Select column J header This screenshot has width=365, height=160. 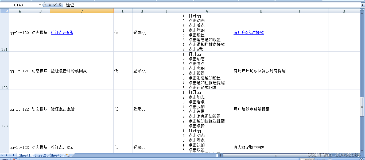point(319,11)
